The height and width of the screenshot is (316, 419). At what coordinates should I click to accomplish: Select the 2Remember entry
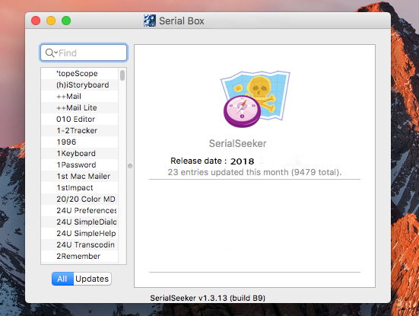pos(80,256)
